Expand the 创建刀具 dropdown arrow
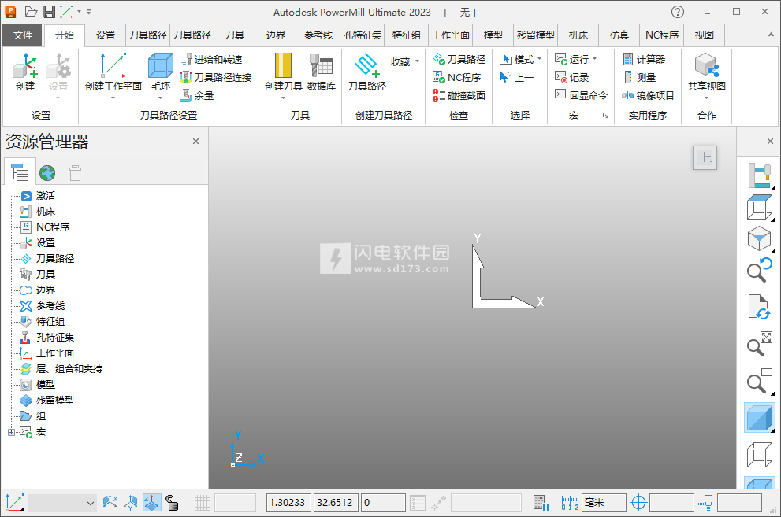 tap(284, 98)
